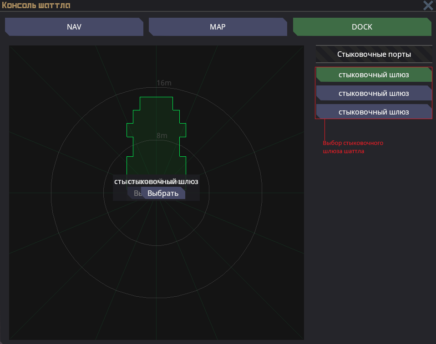
Task: Click the Консоль шаттла window title
Action: point(36,5)
